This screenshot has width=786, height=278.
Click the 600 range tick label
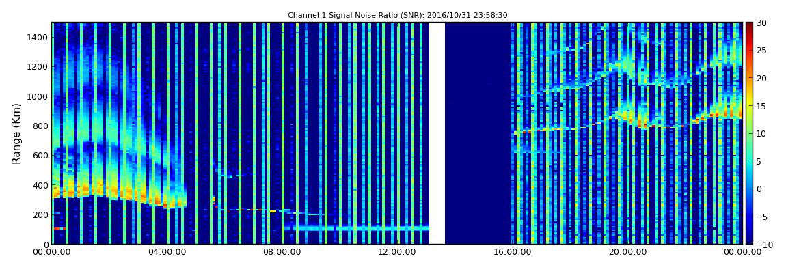pos(40,155)
